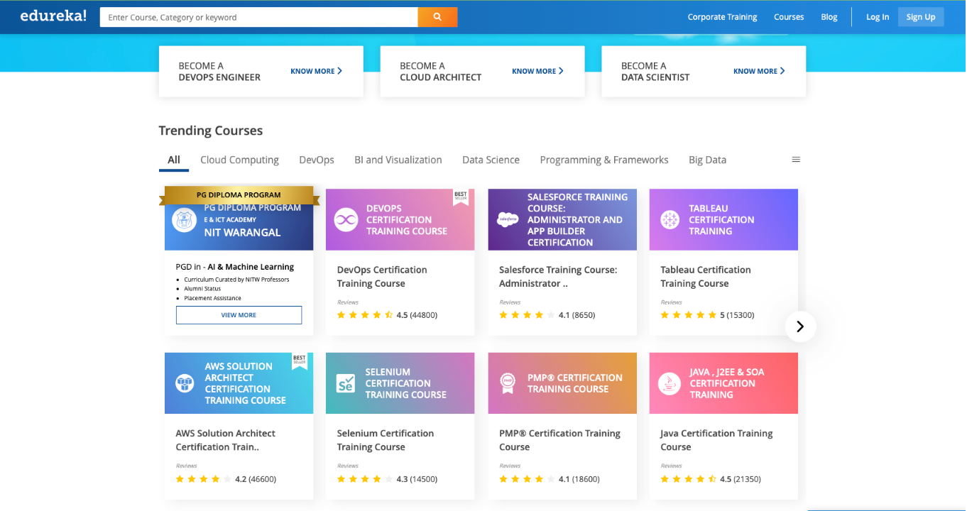
Task: Click the Java course star rating
Action: click(688, 479)
